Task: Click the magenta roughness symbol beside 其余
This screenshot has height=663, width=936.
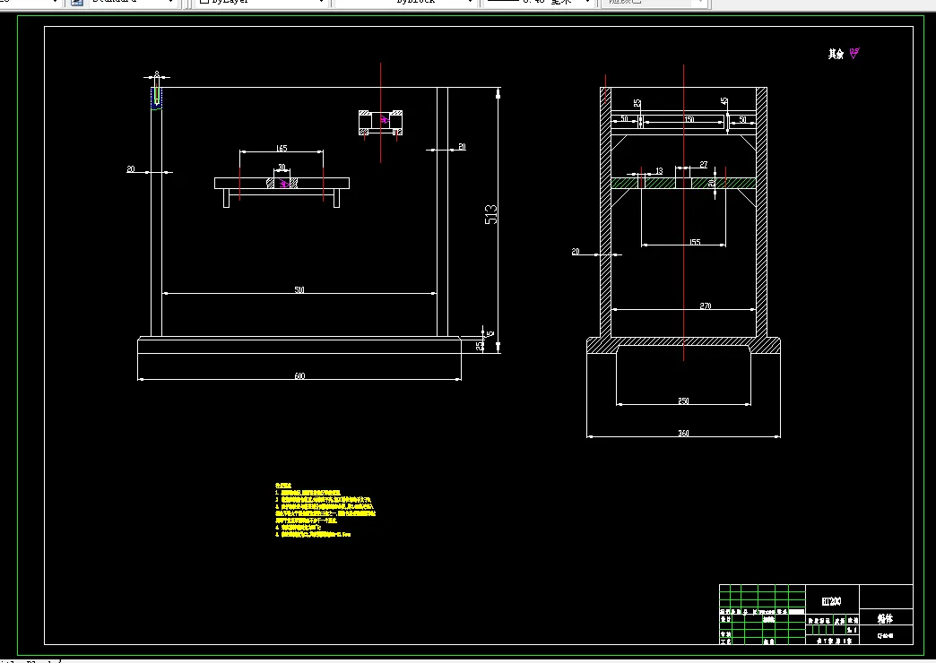Action: [854, 54]
